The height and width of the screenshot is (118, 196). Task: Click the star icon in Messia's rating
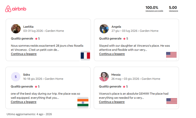click(124, 87)
